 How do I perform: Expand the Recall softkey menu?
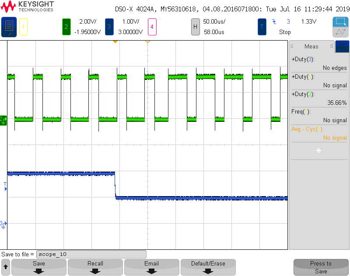[95, 267]
